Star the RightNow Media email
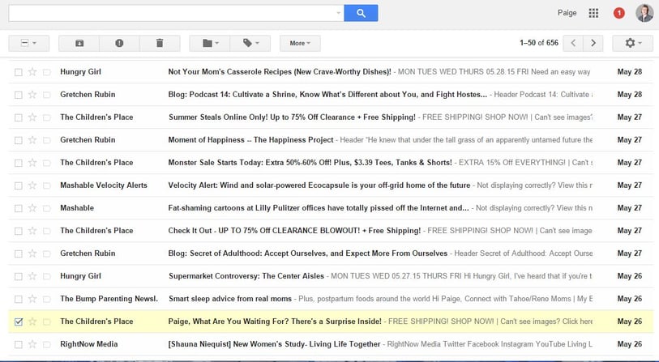This screenshot has height=362, width=659. [x=32, y=344]
